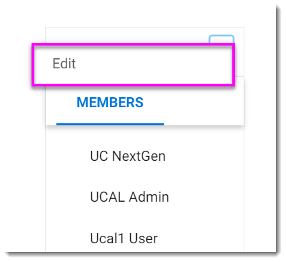
Task: Select the UCAL Admin member entry
Action: (130, 197)
